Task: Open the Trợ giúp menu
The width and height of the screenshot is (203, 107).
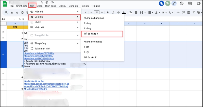Action: (x=96, y=6)
